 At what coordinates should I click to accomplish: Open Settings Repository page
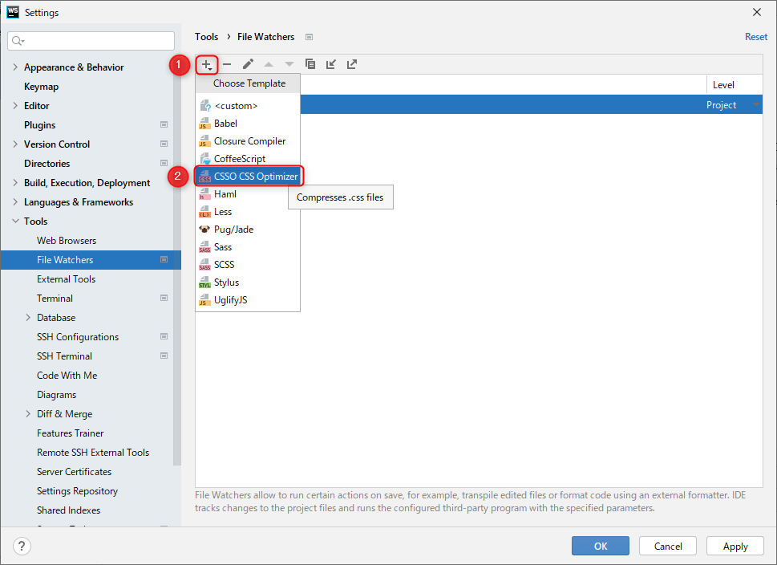pyautogui.click(x=77, y=491)
